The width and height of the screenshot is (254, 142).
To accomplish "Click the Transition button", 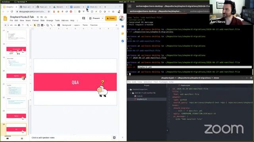I will coord(94,25).
